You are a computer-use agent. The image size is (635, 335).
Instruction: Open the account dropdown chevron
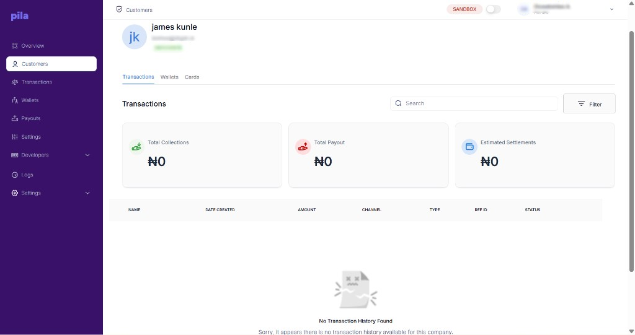pyautogui.click(x=611, y=9)
